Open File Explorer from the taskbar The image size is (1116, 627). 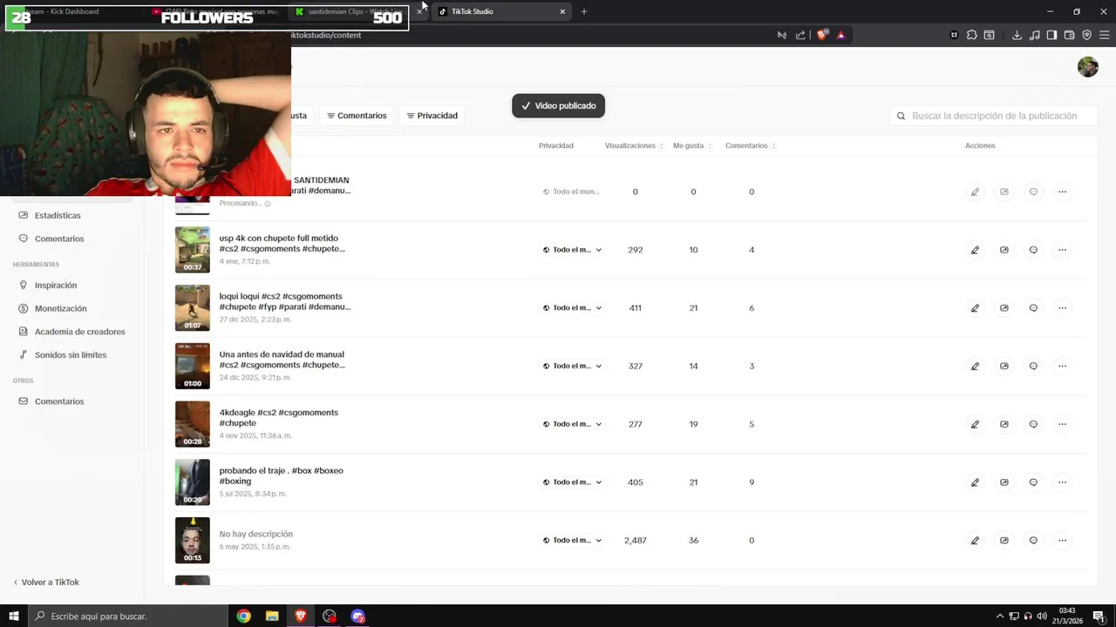[x=272, y=616]
